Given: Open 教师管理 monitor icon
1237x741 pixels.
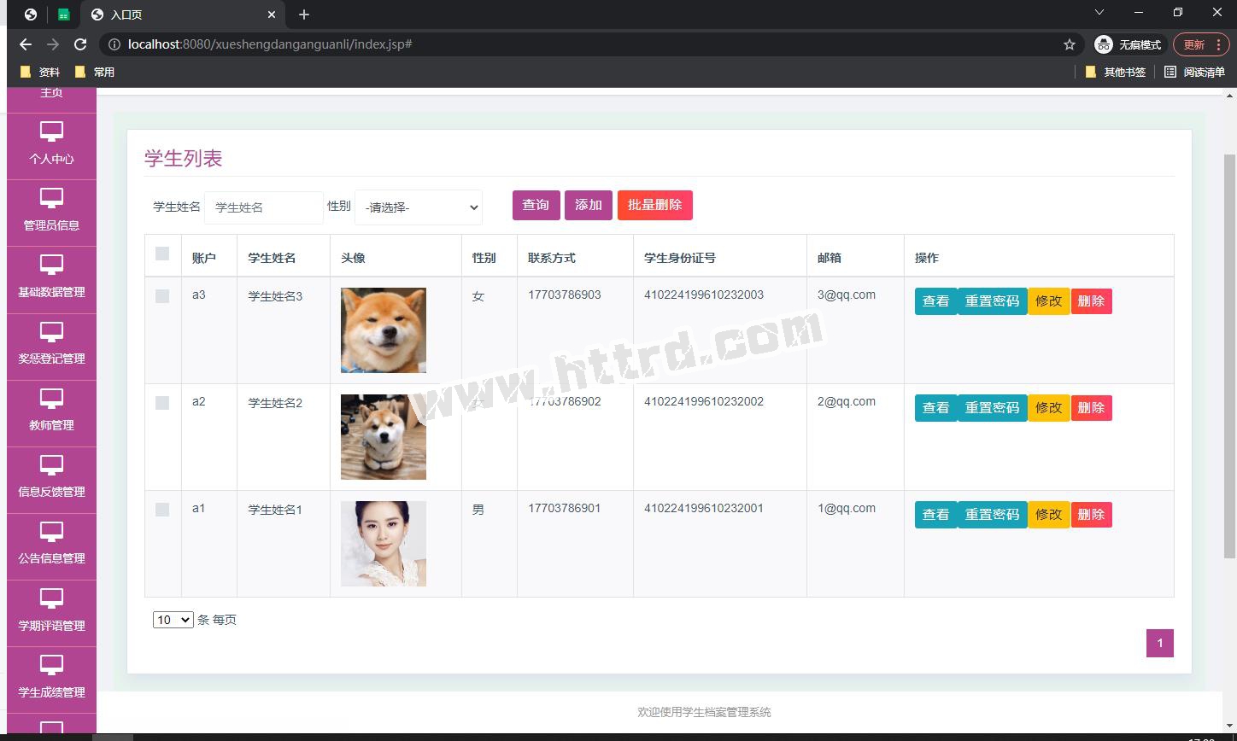Looking at the screenshot, I should (52, 398).
